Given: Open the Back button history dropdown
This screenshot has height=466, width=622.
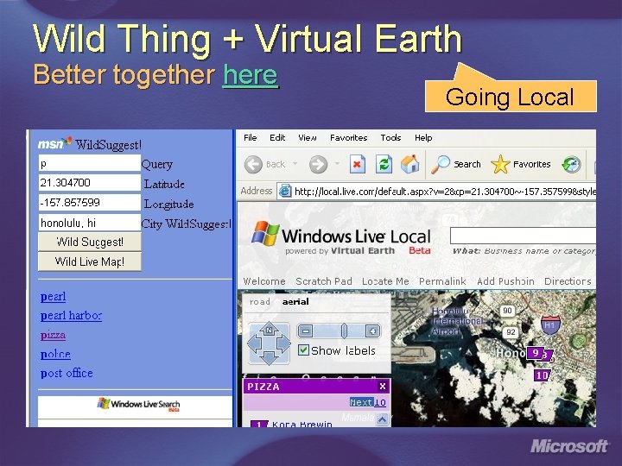Looking at the screenshot, I should [295, 163].
